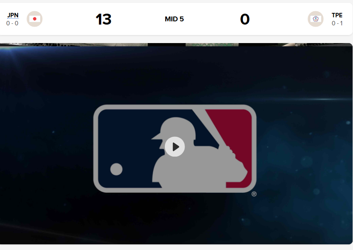The height and width of the screenshot is (250, 353).
Task: Click the registered trademark symbol
Action: [254, 194]
